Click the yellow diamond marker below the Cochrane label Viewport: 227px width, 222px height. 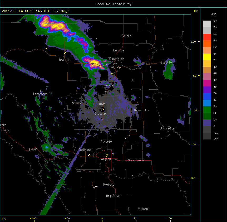click(90, 156)
